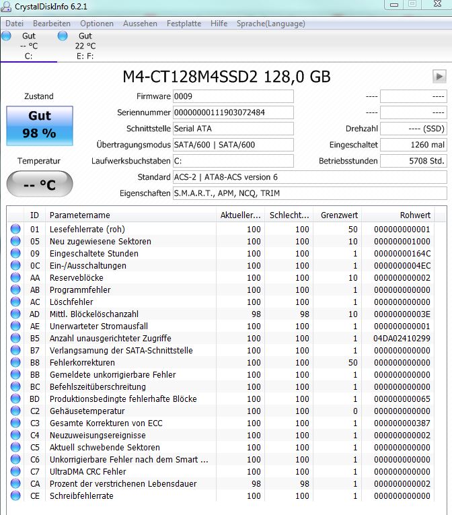Click the Betriebsstunden value 5708 Std.
The width and height of the screenshot is (452, 515).
(x=413, y=161)
